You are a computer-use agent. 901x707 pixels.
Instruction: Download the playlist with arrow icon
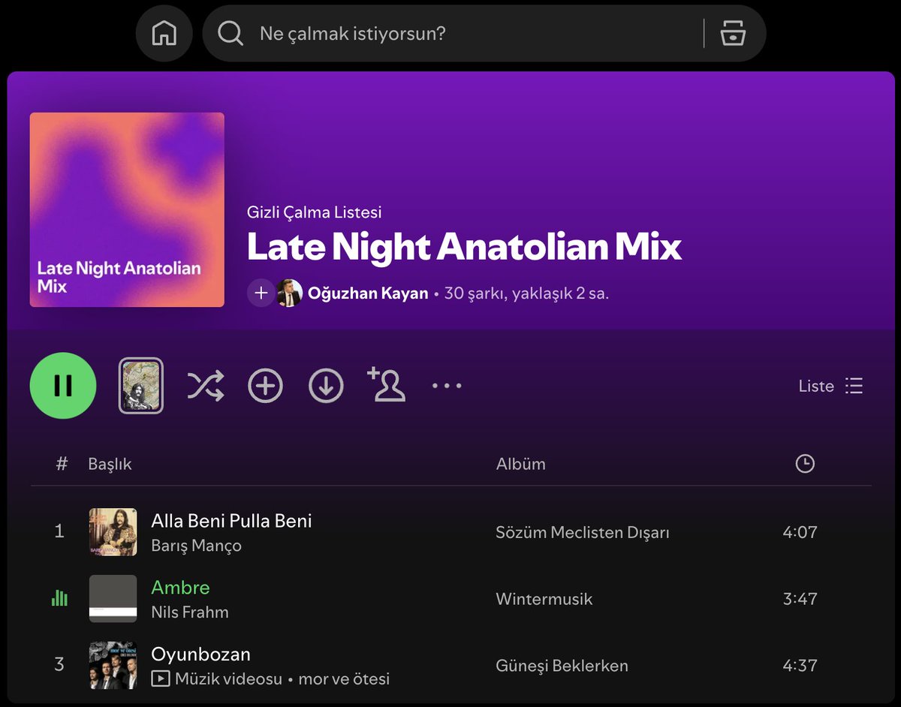[x=326, y=386]
